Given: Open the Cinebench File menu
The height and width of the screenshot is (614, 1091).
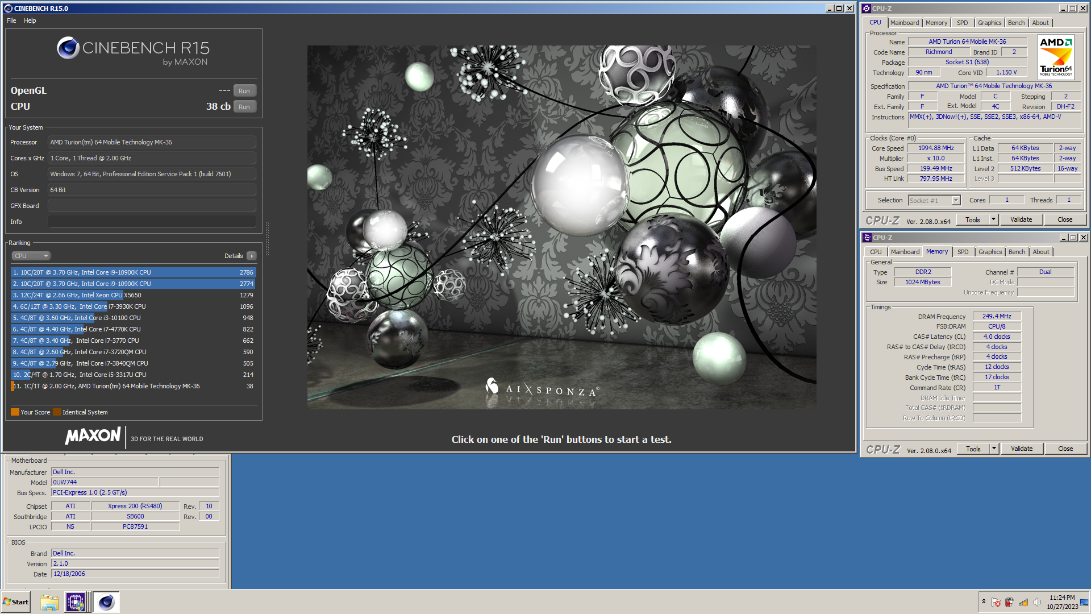Looking at the screenshot, I should [x=11, y=20].
